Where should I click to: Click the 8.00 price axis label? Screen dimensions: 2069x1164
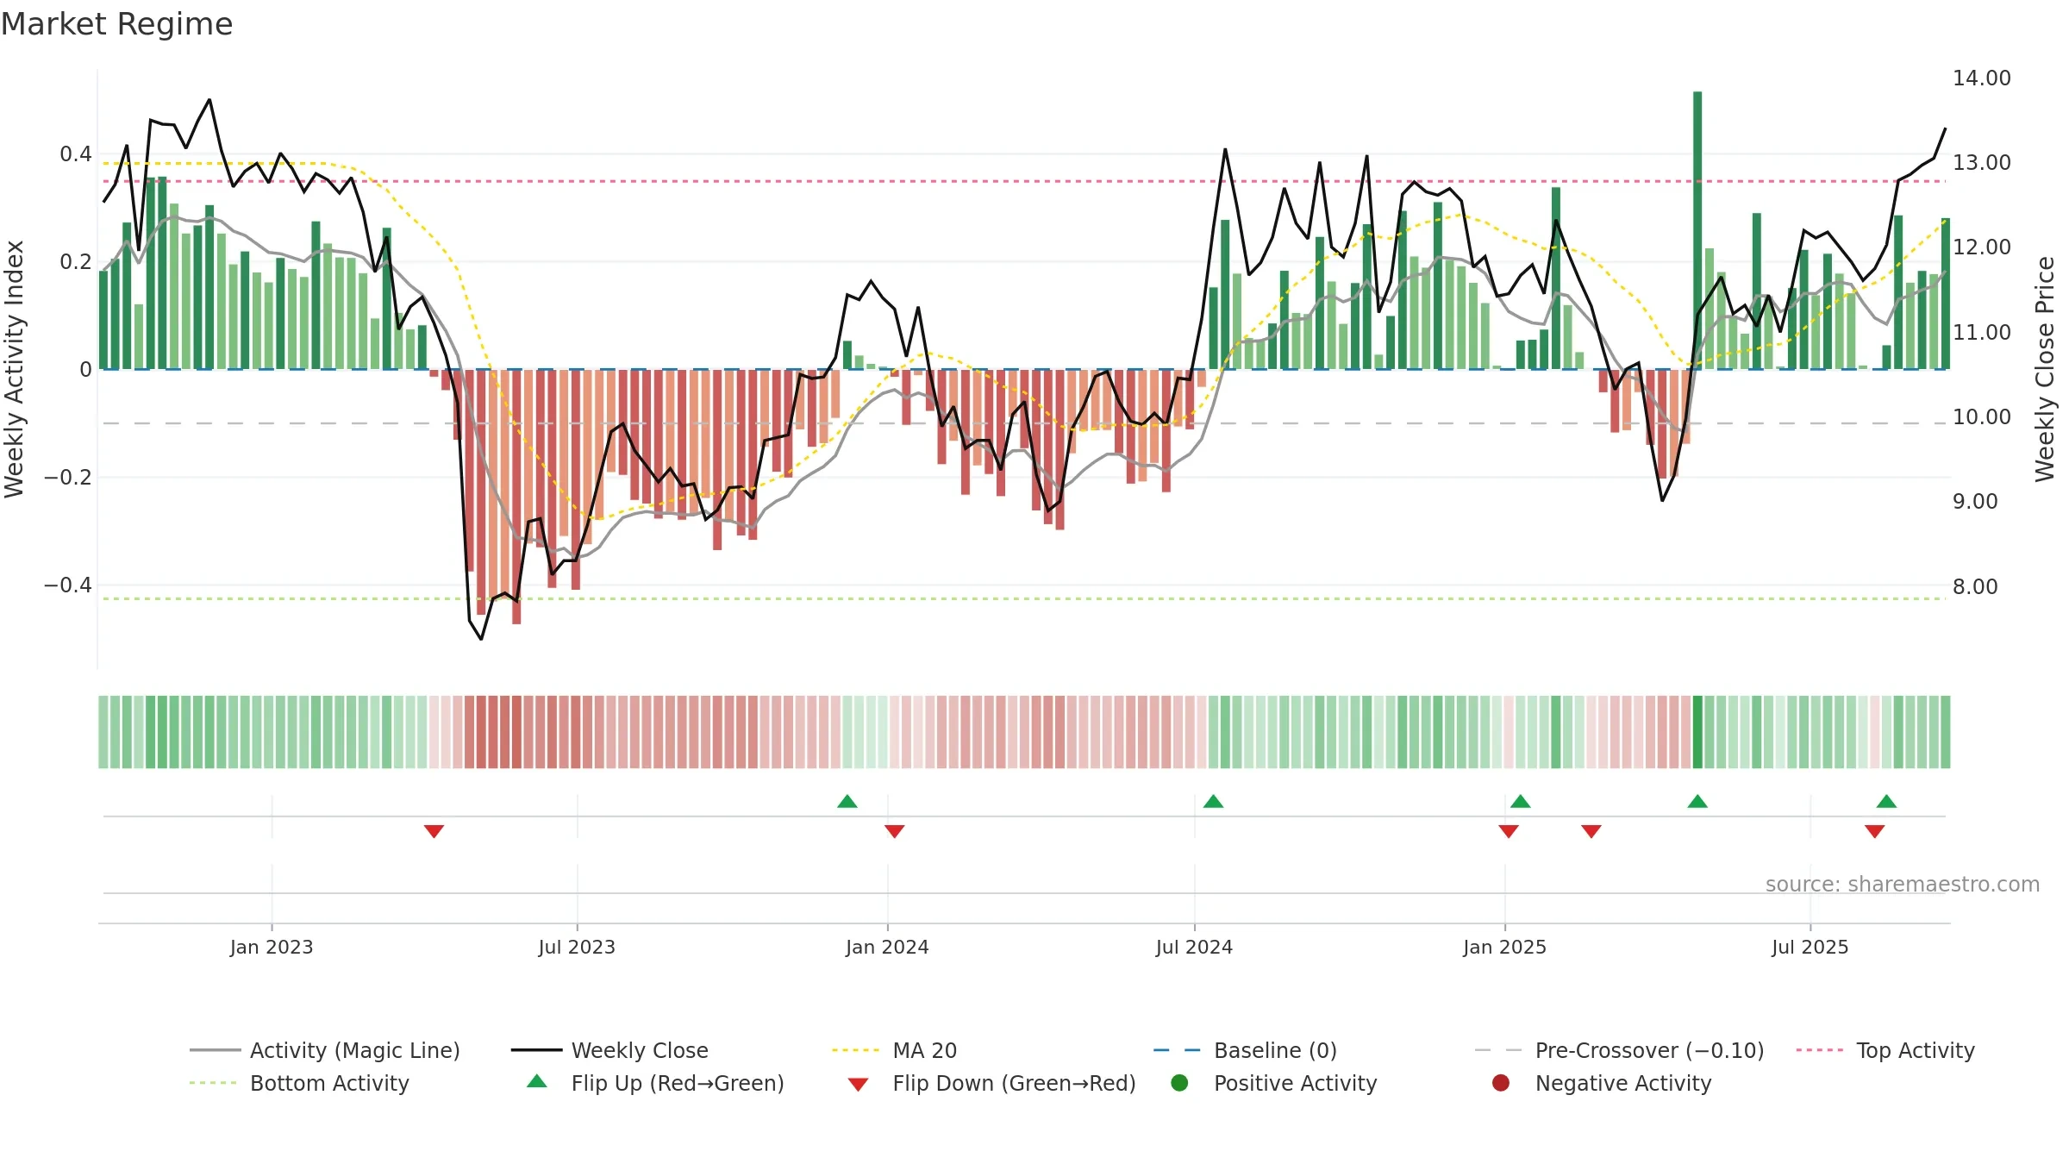1975,586
